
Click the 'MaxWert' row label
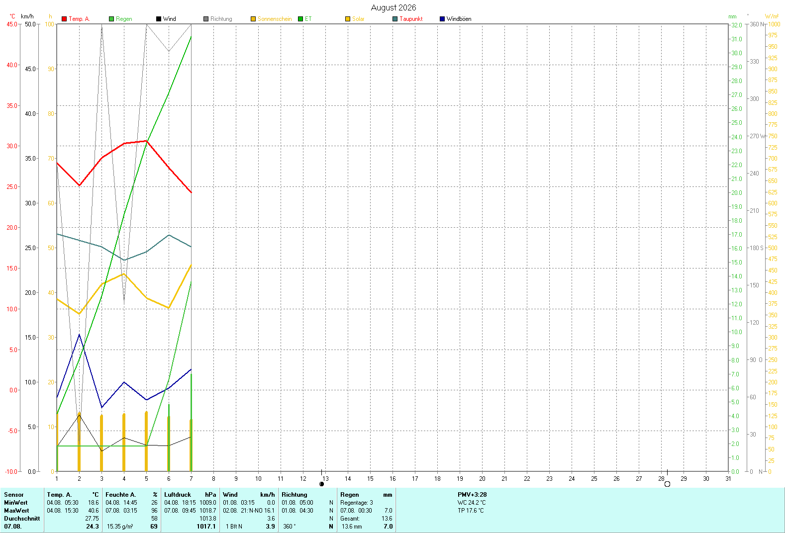(16, 511)
